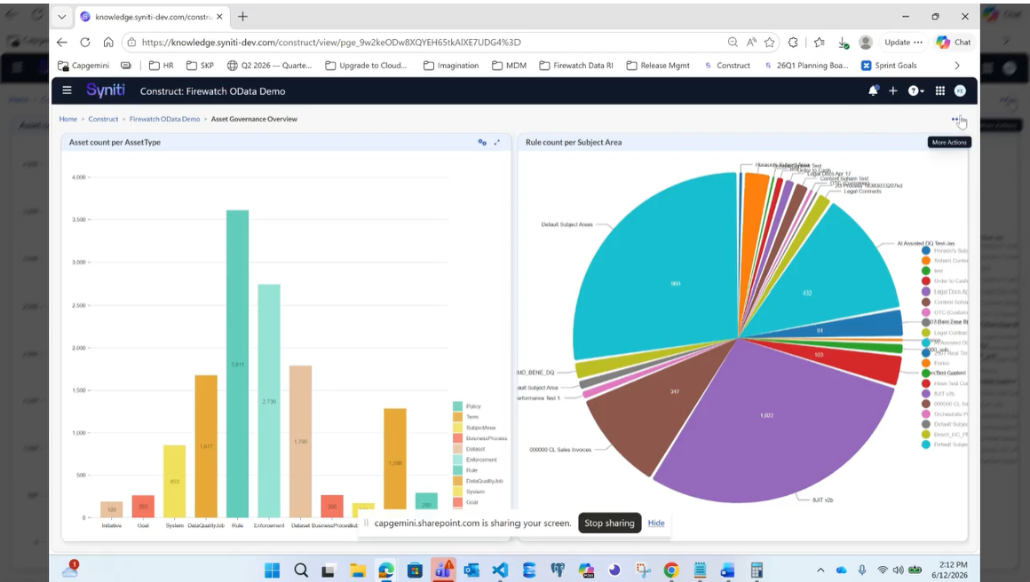1030x582 pixels.
Task: Click the zoom magnifier in address bar
Action: (733, 42)
